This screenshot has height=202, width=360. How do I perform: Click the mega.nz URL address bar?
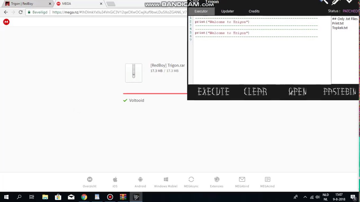click(119, 12)
